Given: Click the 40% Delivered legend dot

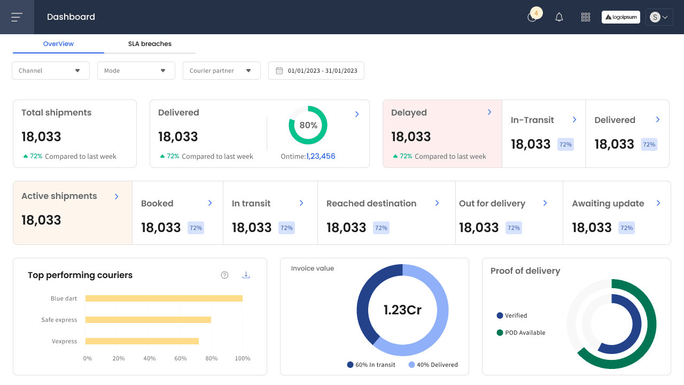Looking at the screenshot, I should tap(411, 365).
